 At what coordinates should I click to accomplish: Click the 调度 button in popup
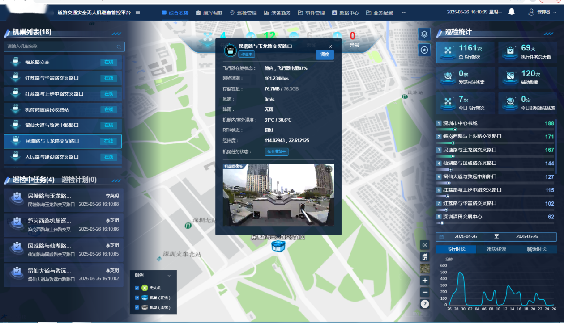pos(325,55)
